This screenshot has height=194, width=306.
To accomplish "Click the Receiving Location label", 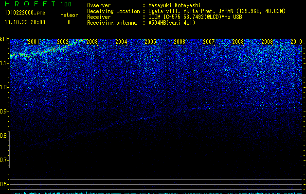I will point(113,11).
